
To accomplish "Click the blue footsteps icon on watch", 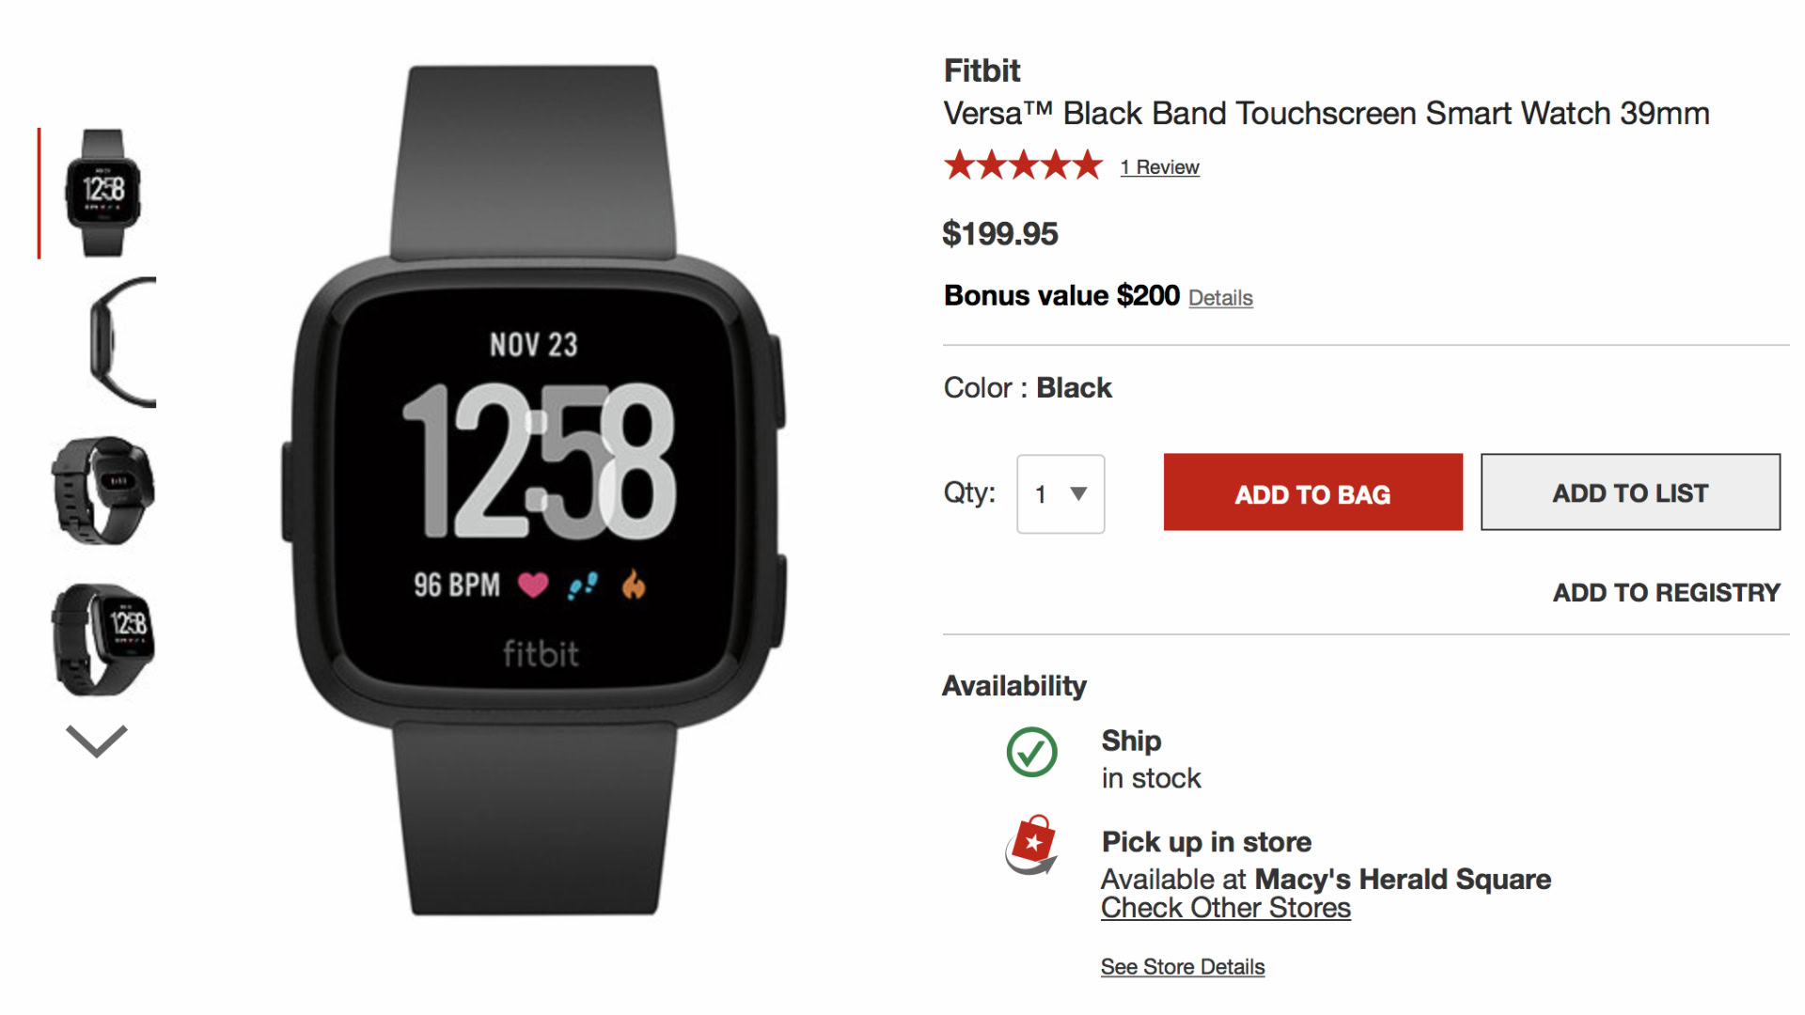I will click(583, 586).
